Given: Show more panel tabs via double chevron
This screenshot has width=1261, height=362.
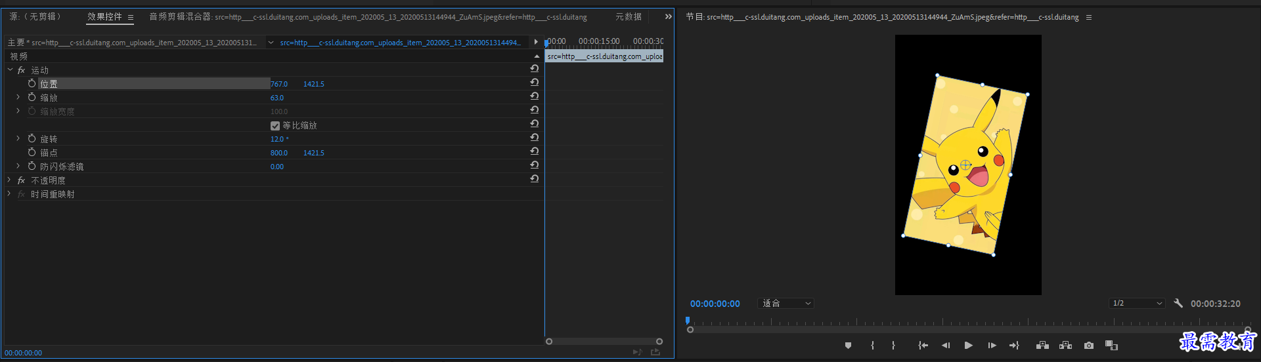Looking at the screenshot, I should [669, 17].
